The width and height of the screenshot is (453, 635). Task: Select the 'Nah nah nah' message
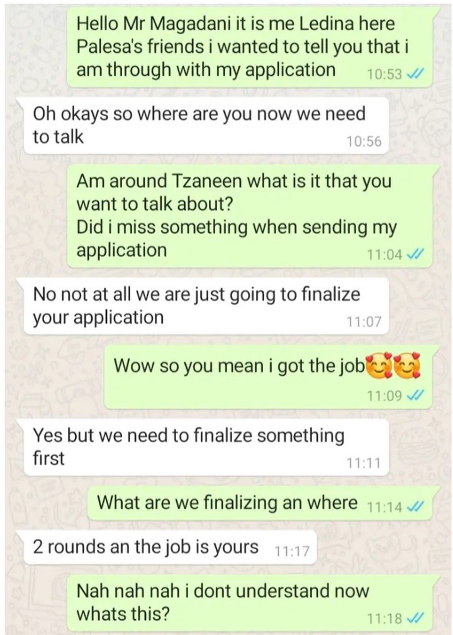253,604
